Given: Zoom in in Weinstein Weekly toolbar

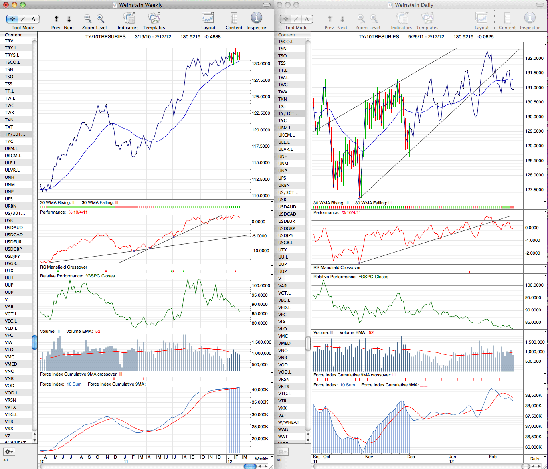Looking at the screenshot, I should point(101,18).
